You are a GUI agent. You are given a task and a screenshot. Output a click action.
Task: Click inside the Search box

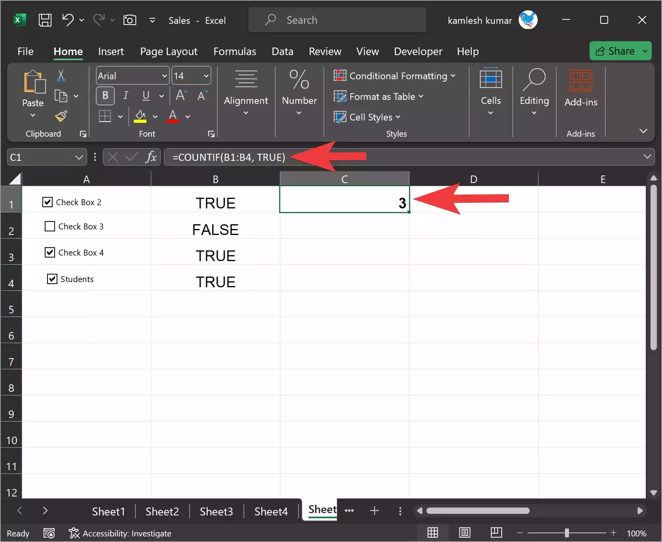pos(337,20)
